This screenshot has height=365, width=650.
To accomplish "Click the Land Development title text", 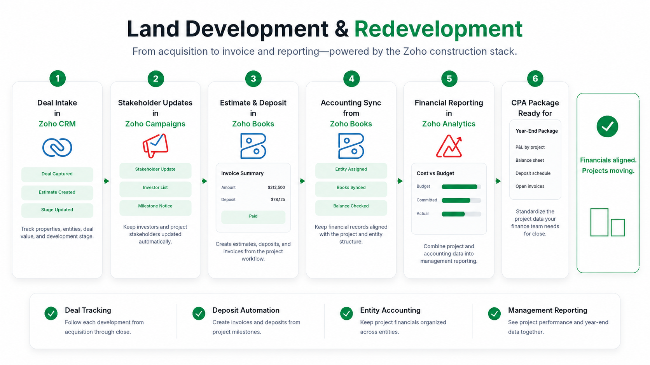I will point(227,29).
